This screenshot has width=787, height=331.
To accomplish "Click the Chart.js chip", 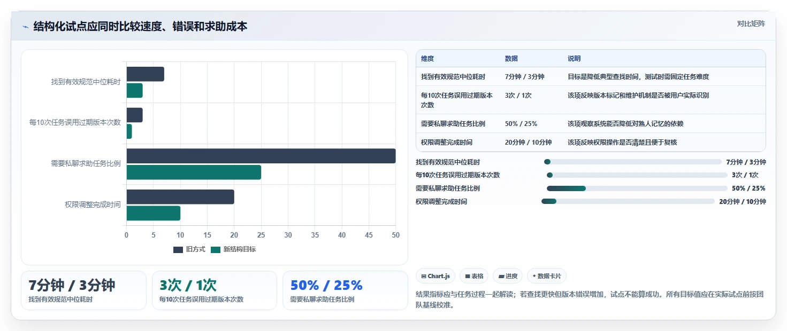I will (x=435, y=276).
